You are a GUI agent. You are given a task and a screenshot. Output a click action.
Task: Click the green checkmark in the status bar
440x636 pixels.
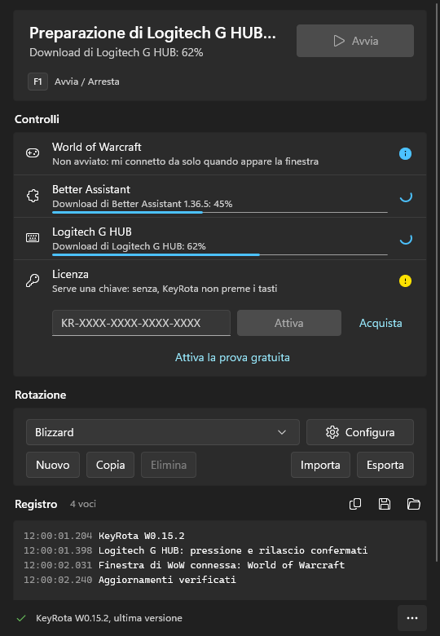tap(21, 618)
